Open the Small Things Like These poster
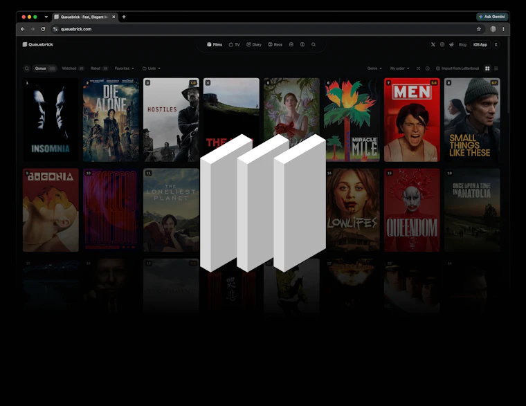This screenshot has height=406, width=526. (472, 120)
